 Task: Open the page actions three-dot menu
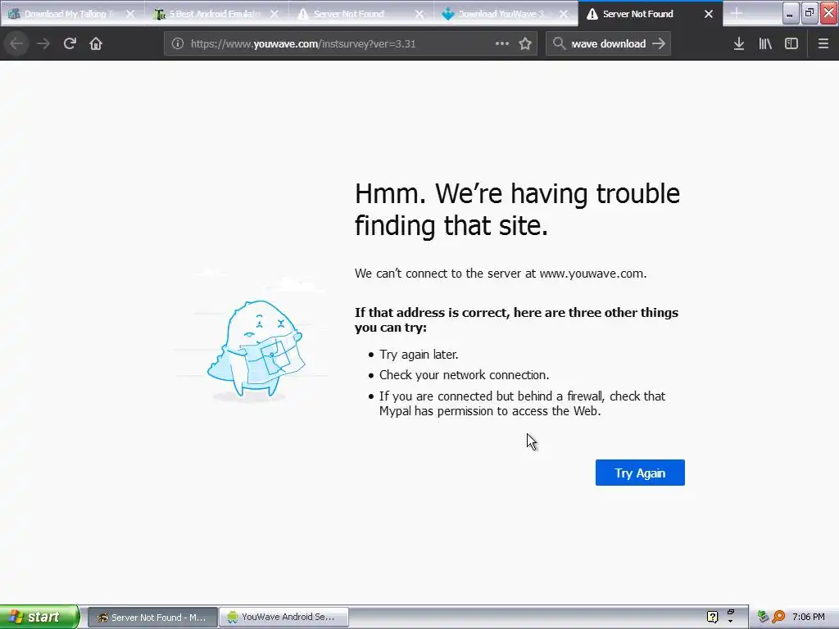pyautogui.click(x=502, y=44)
